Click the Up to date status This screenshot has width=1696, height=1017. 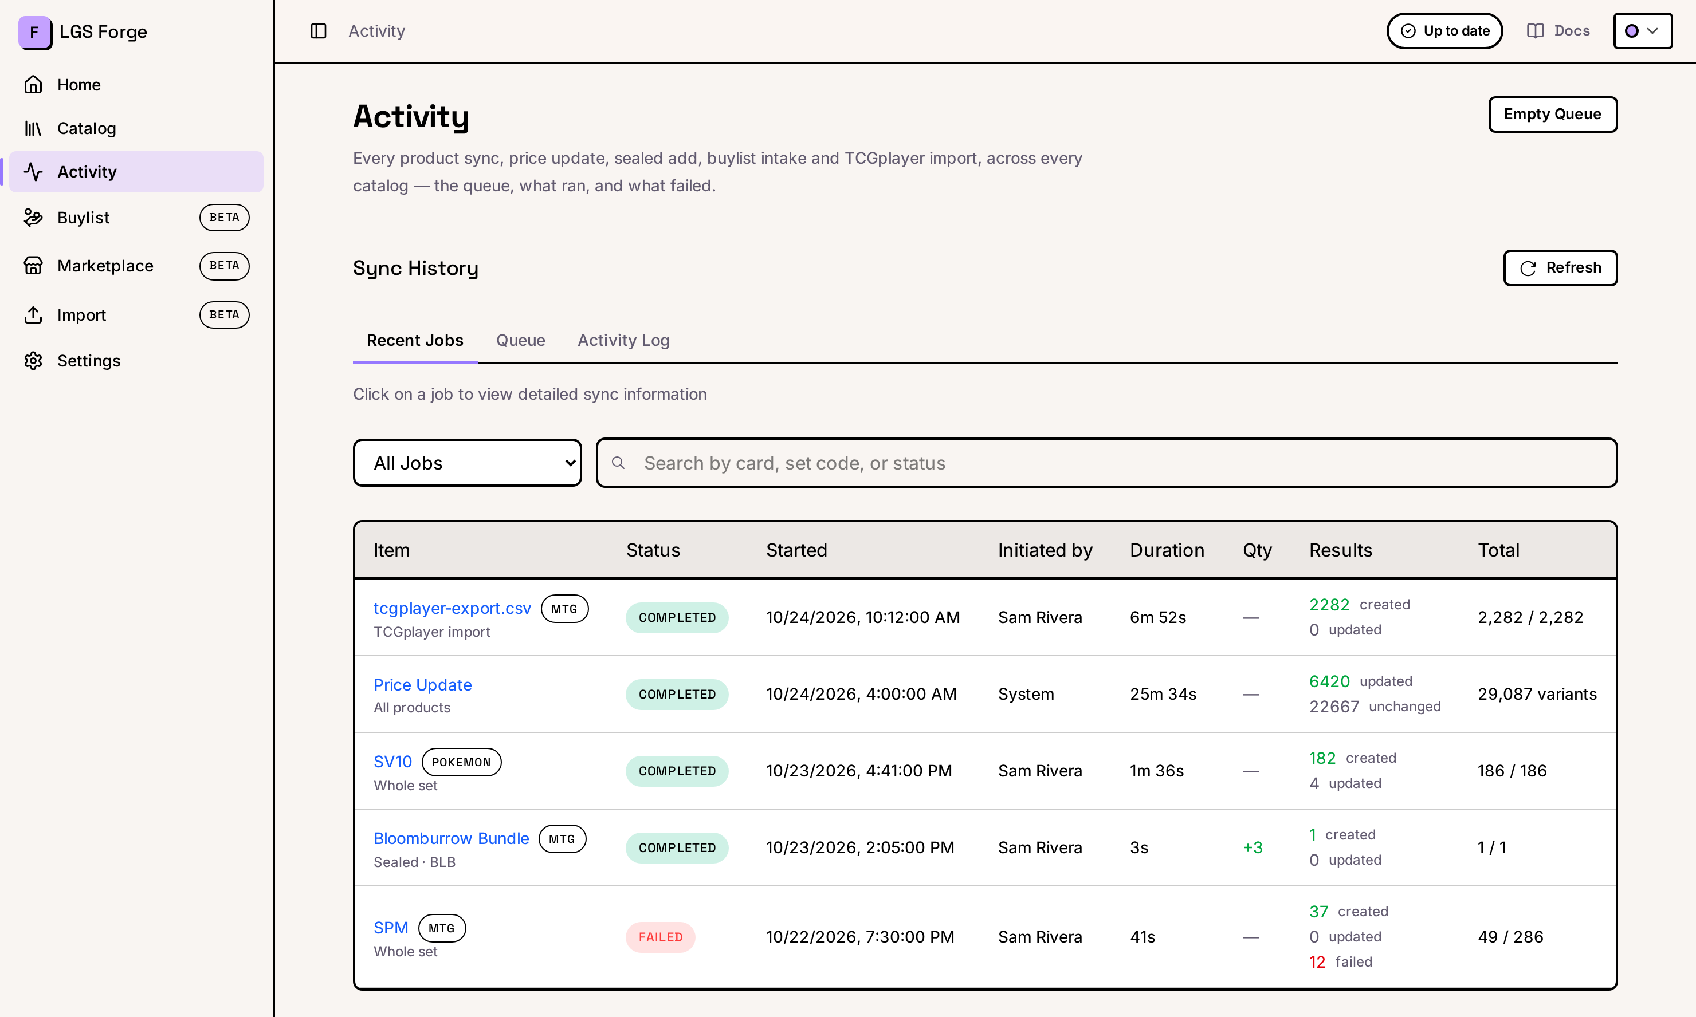pos(1444,31)
